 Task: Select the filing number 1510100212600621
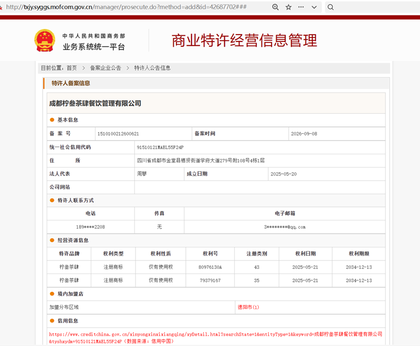[118, 134]
